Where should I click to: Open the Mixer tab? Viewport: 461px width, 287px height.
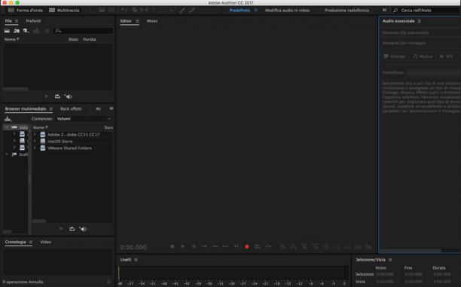(x=152, y=21)
